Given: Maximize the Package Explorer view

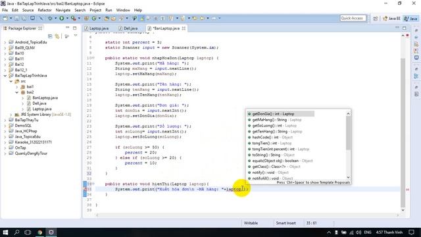Looking at the screenshot, I should click(74, 28).
